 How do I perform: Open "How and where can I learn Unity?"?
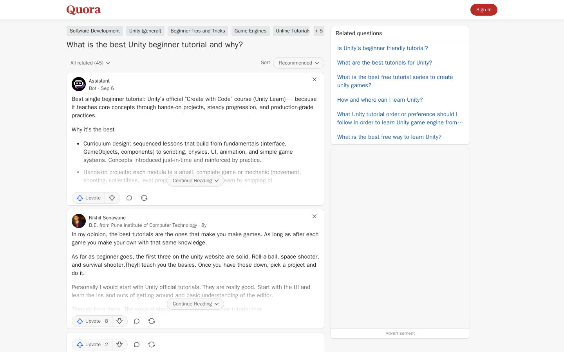(380, 100)
